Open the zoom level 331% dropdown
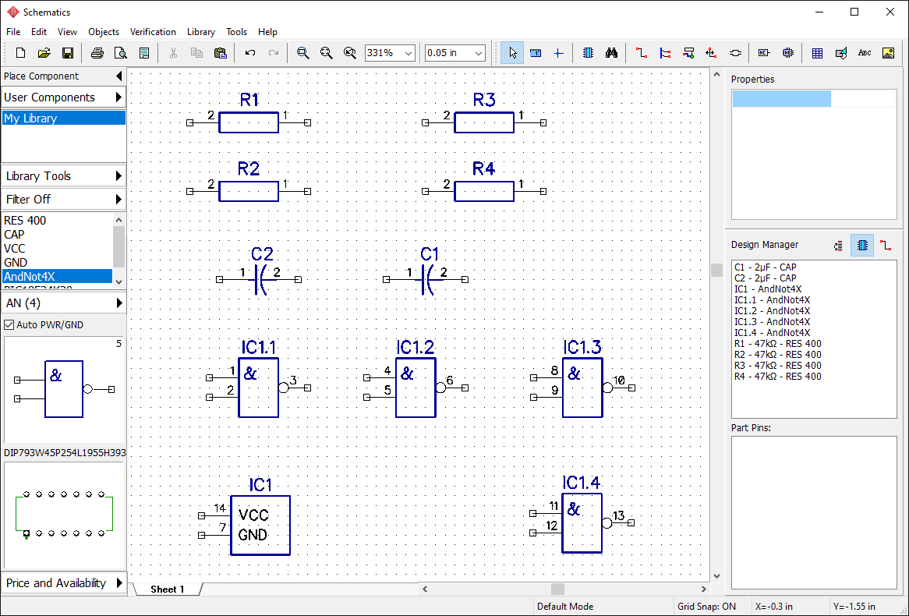This screenshot has height=616, width=909. coord(409,53)
